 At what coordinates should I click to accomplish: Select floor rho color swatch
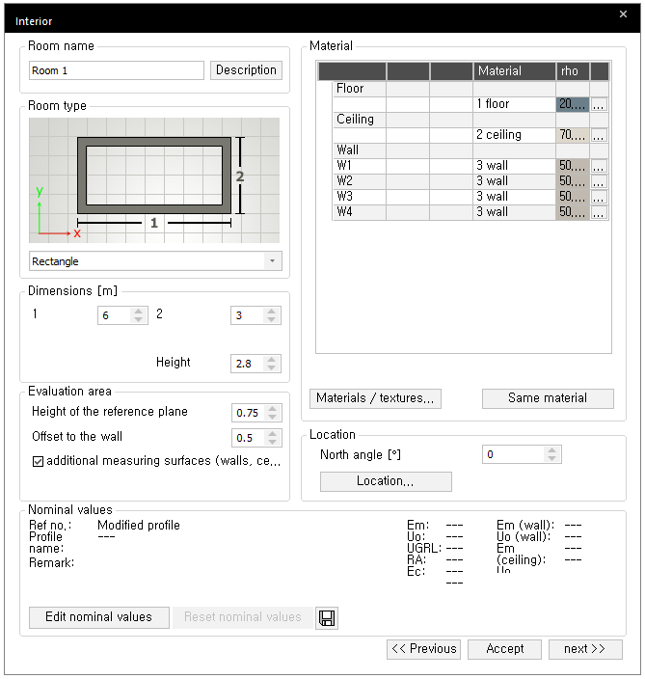pos(573,104)
